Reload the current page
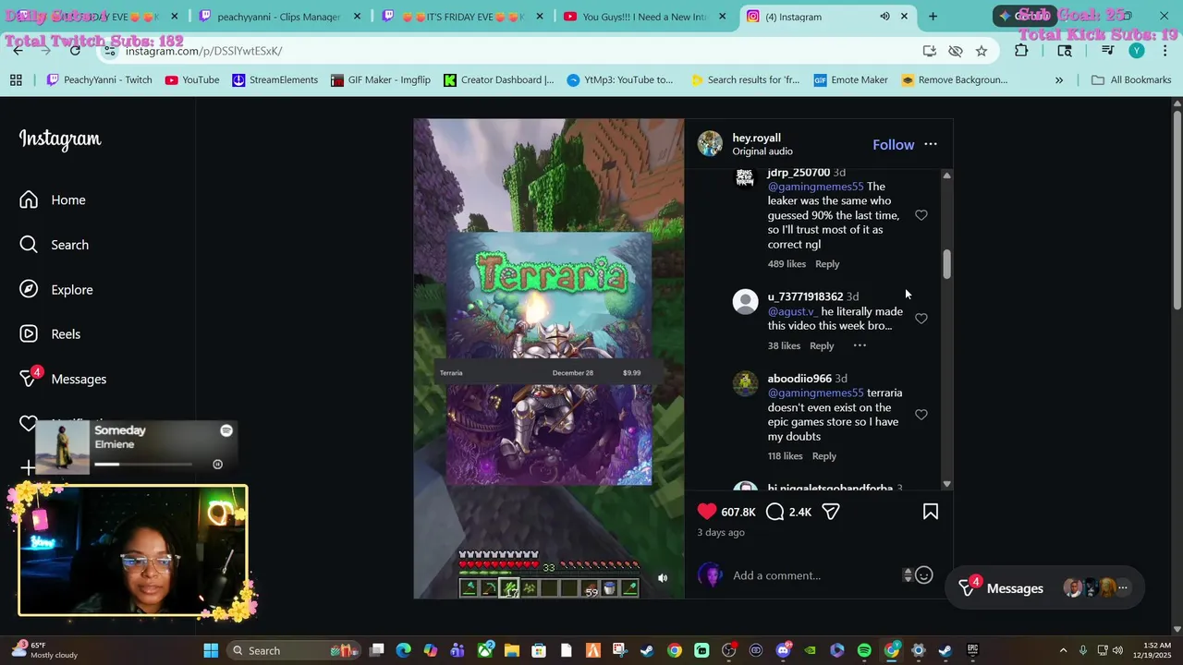 (x=75, y=51)
